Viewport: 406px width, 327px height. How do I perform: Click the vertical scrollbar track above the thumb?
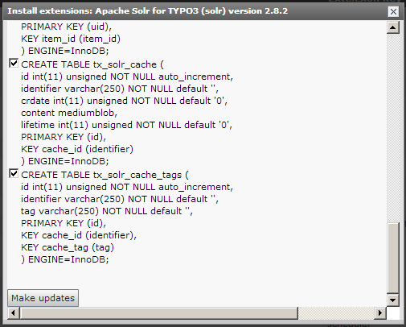pos(393,127)
